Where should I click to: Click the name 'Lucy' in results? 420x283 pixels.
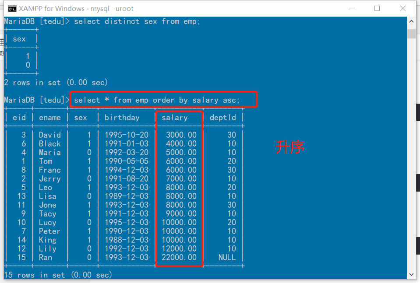(48, 223)
